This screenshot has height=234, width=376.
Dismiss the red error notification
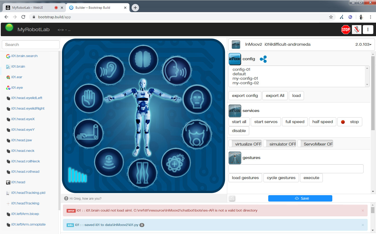click(363, 210)
